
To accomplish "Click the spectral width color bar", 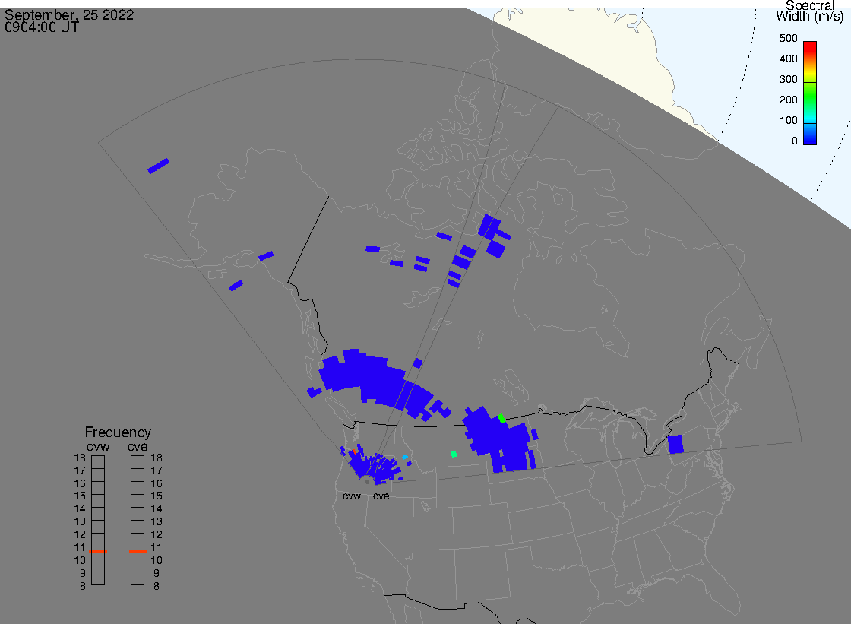I will click(x=810, y=93).
